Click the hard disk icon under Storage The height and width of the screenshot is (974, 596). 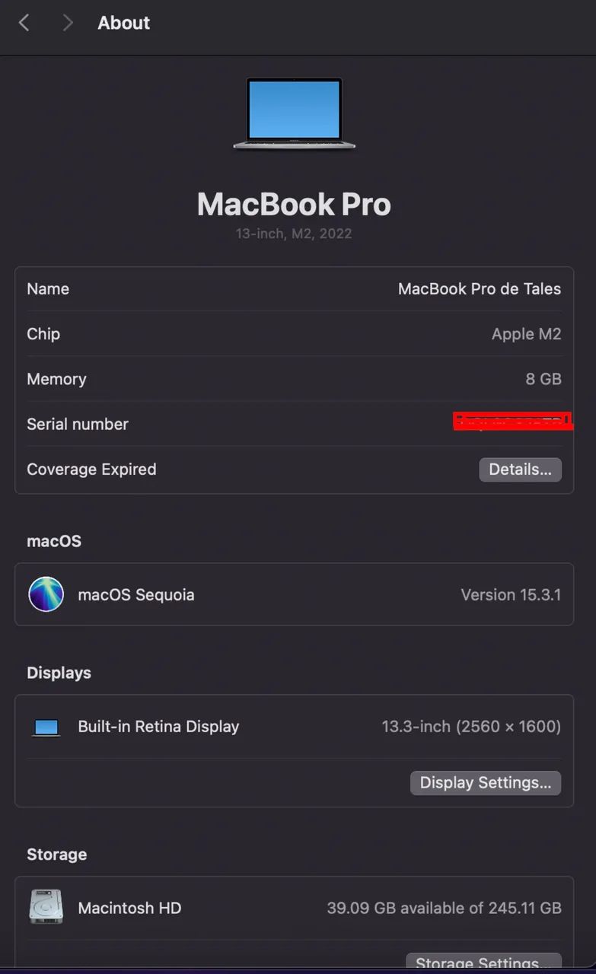45,908
